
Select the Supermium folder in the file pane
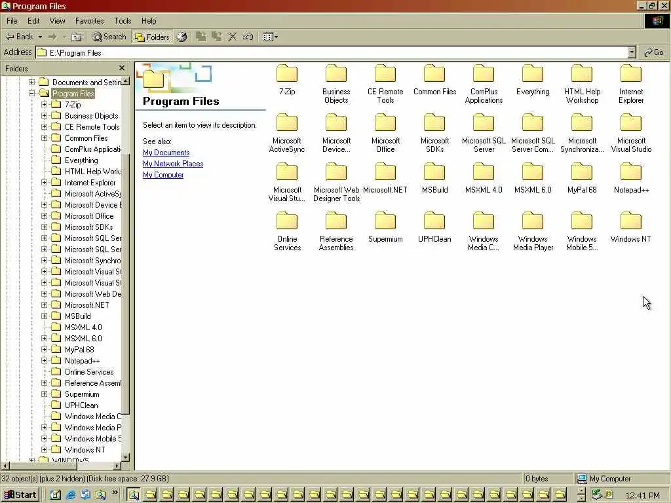385,227
